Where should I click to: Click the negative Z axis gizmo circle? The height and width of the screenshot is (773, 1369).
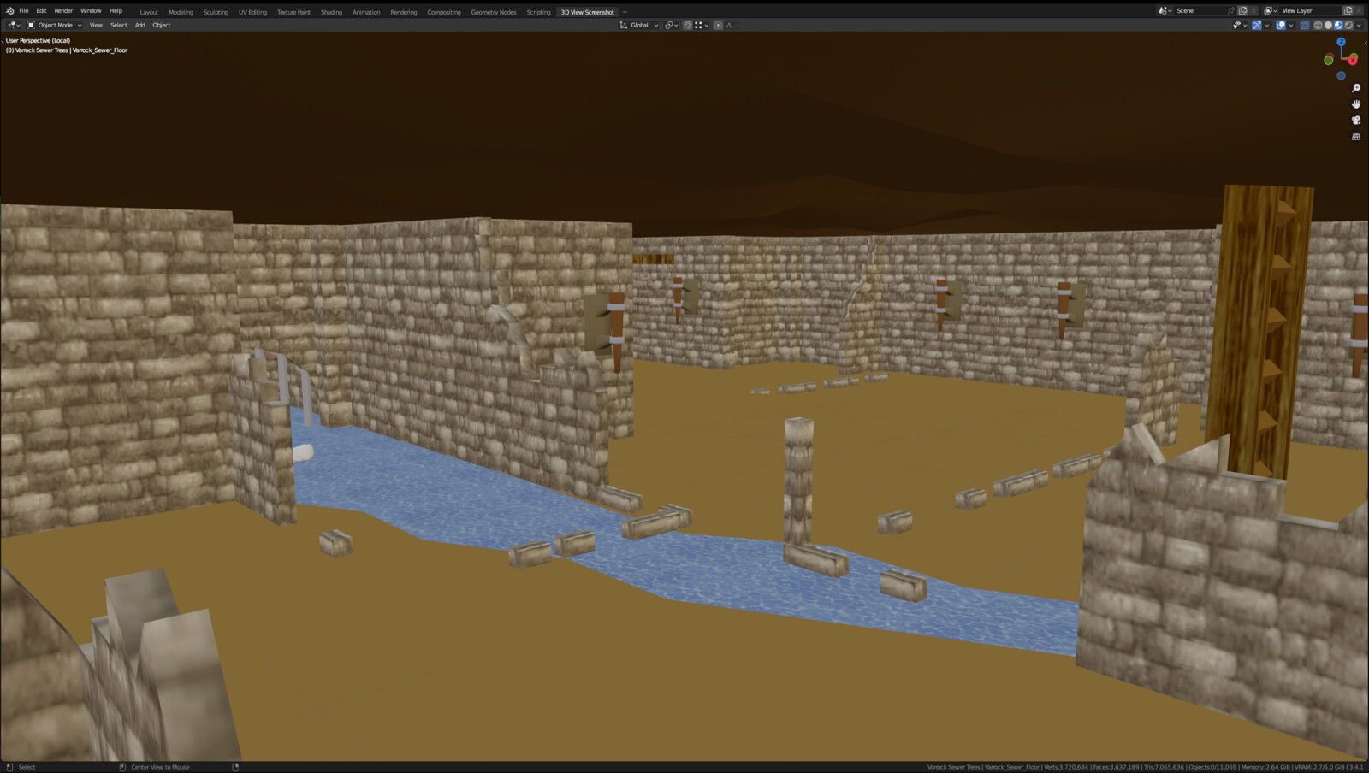1341,75
